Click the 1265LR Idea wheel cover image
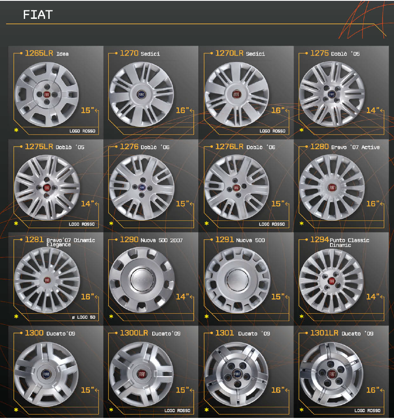This screenshot has width=394, height=420. pyautogui.click(x=47, y=94)
